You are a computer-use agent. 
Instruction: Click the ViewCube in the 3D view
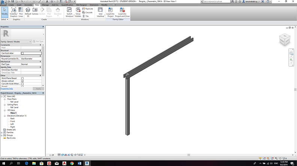click(285, 40)
